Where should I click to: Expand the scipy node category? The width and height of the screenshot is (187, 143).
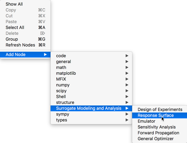click(x=61, y=91)
